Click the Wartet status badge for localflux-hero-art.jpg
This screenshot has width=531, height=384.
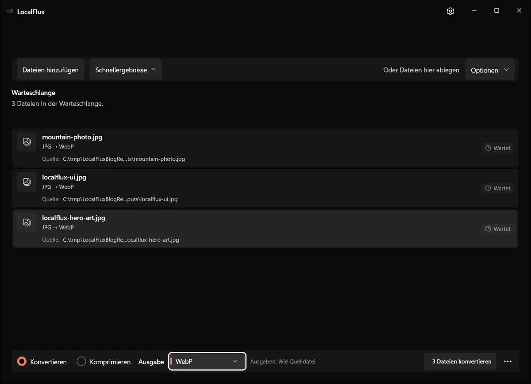click(x=498, y=229)
